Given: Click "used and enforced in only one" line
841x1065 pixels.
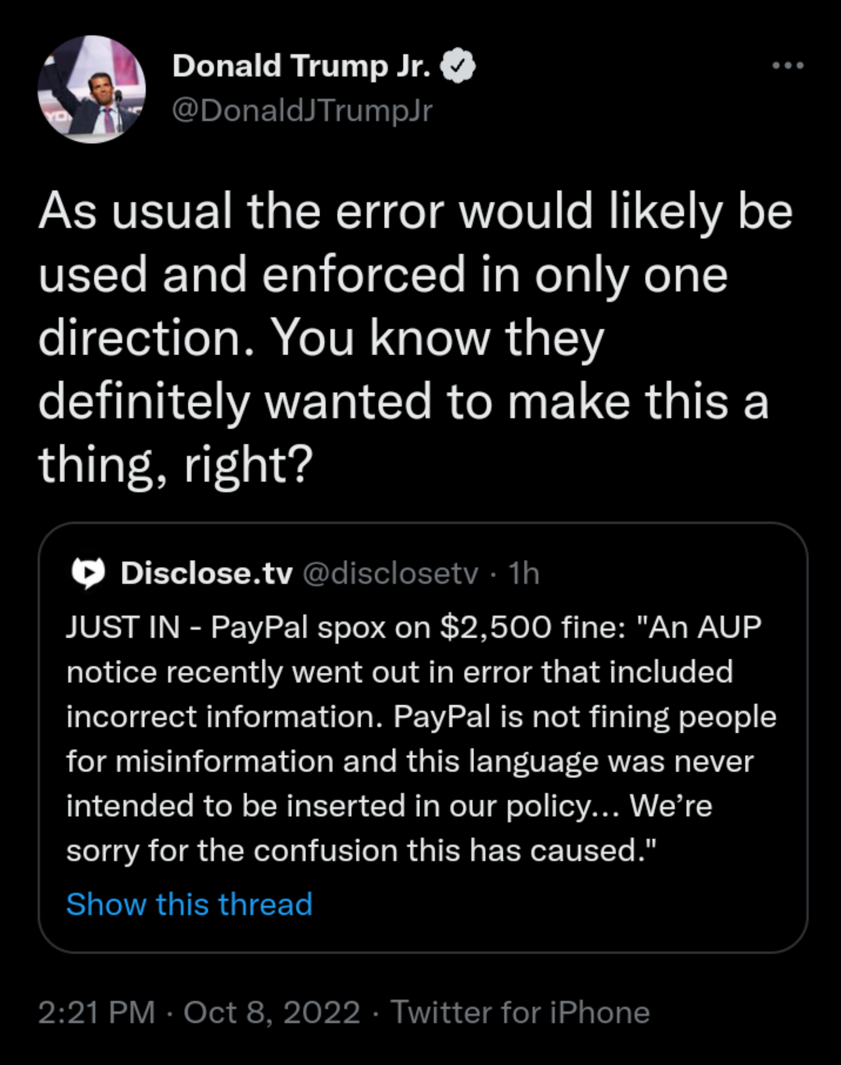Looking at the screenshot, I should (x=383, y=275).
